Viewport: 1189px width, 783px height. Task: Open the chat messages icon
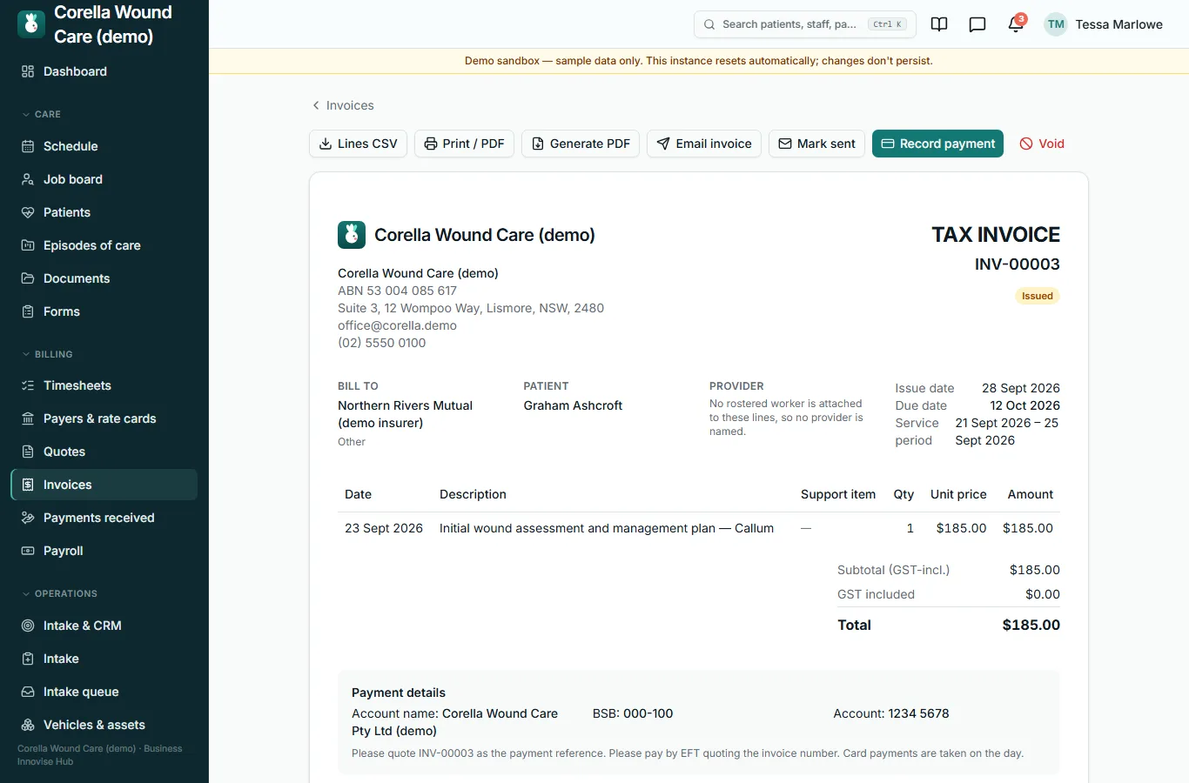(x=977, y=24)
